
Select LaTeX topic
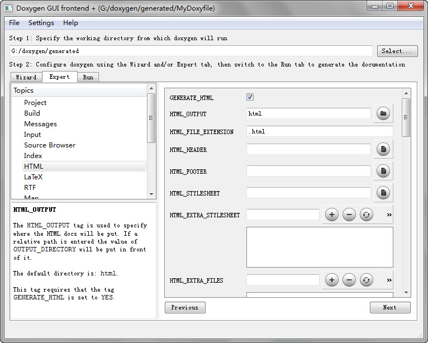click(34, 177)
